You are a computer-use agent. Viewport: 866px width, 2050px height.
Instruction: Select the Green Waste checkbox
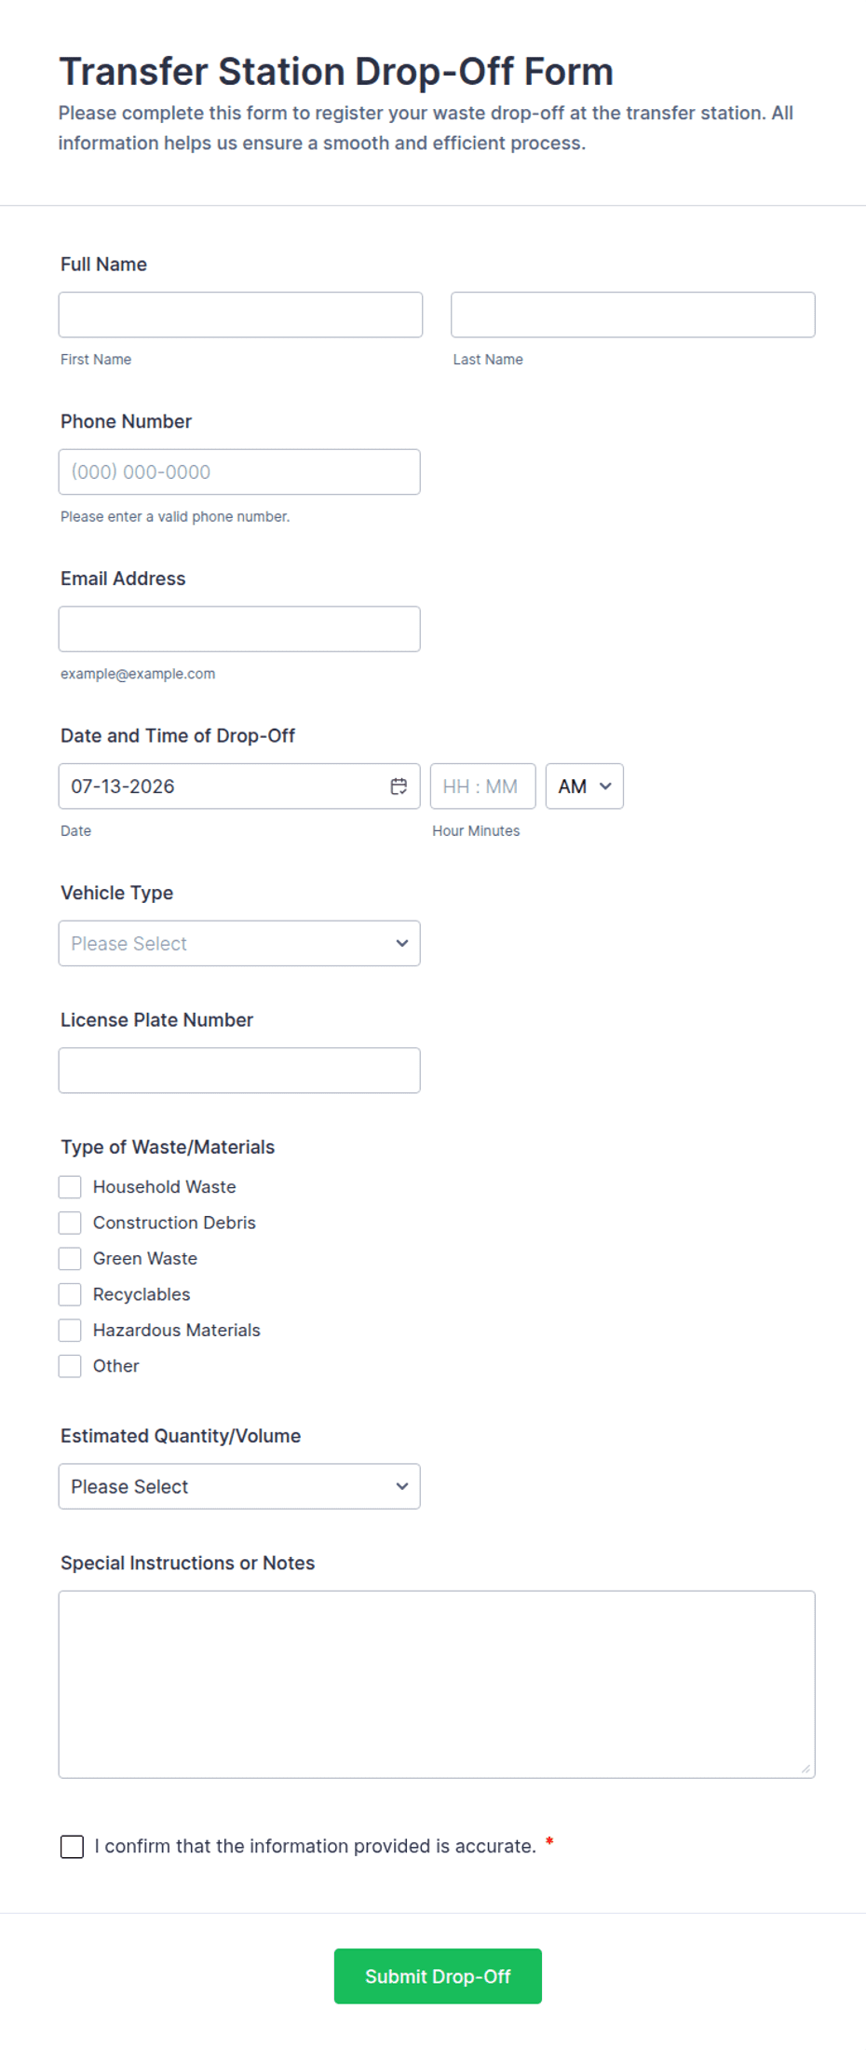[70, 1258]
